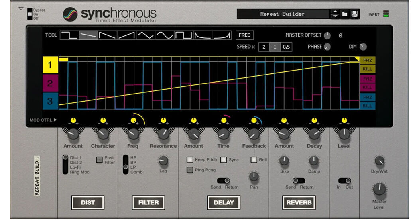Enable the Post Filter checkbox

[x=99, y=160]
